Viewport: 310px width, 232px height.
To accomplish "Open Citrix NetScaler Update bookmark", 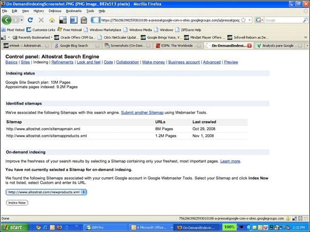I will click(x=118, y=37).
